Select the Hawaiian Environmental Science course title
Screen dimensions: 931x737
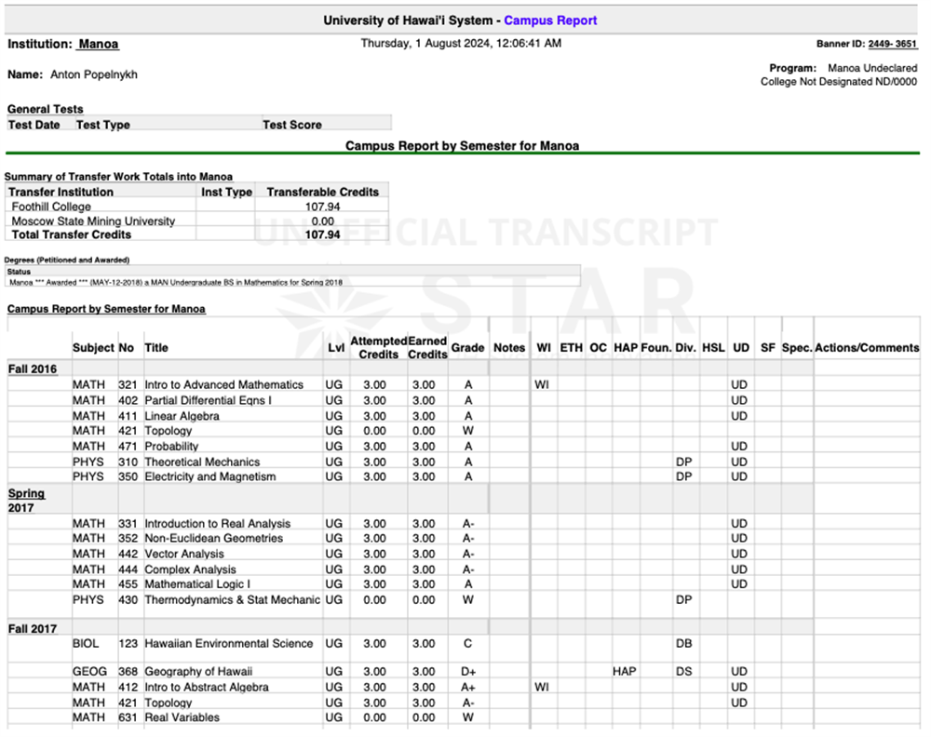(229, 643)
